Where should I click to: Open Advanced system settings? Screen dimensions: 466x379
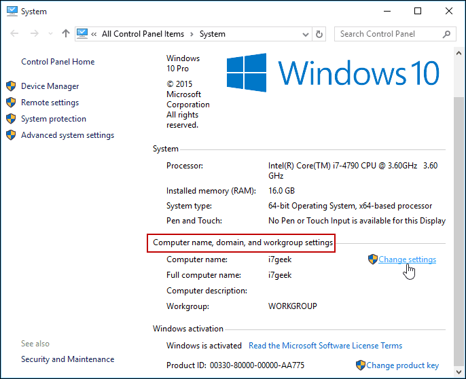pyautogui.click(x=67, y=135)
